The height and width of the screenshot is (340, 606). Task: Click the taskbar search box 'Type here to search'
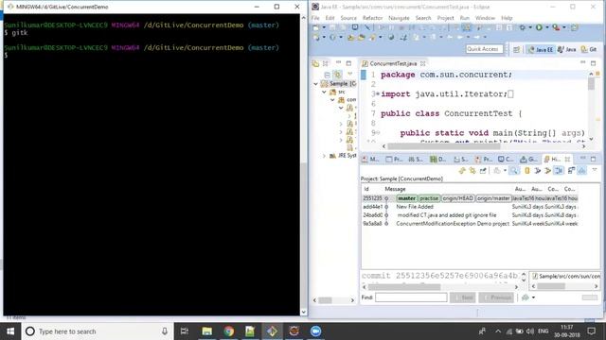pyautogui.click(x=98, y=331)
